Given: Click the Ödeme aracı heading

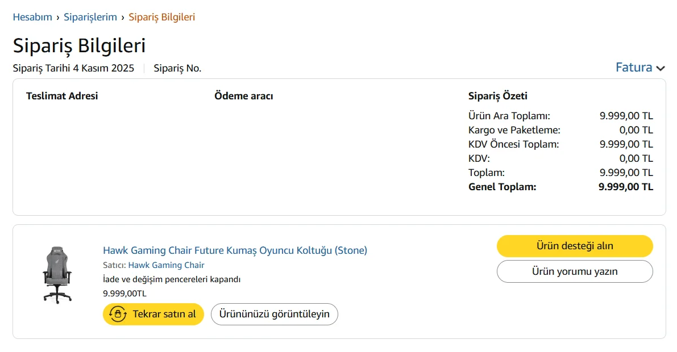Looking at the screenshot, I should pos(244,96).
